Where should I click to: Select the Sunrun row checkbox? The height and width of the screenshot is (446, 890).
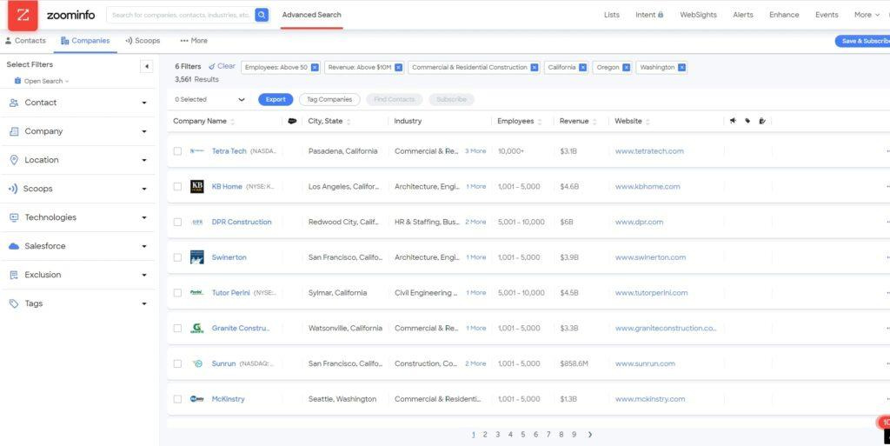177,363
